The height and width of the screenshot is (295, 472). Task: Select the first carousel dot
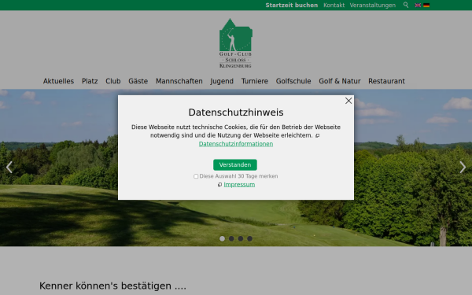coord(222,238)
